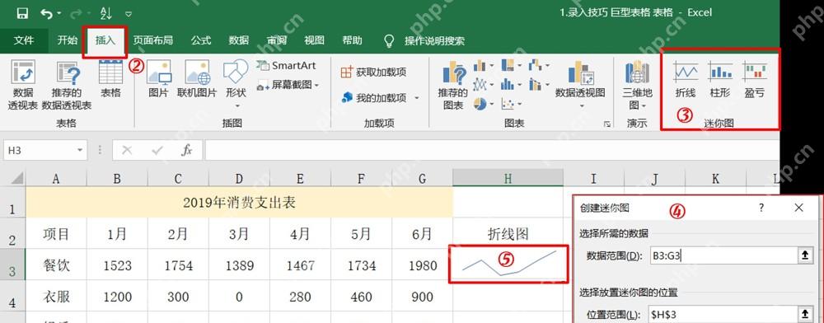Viewport: 824px width, 323px height.
Task: Insert 联机图片 online pictures
Action: coord(197,79)
